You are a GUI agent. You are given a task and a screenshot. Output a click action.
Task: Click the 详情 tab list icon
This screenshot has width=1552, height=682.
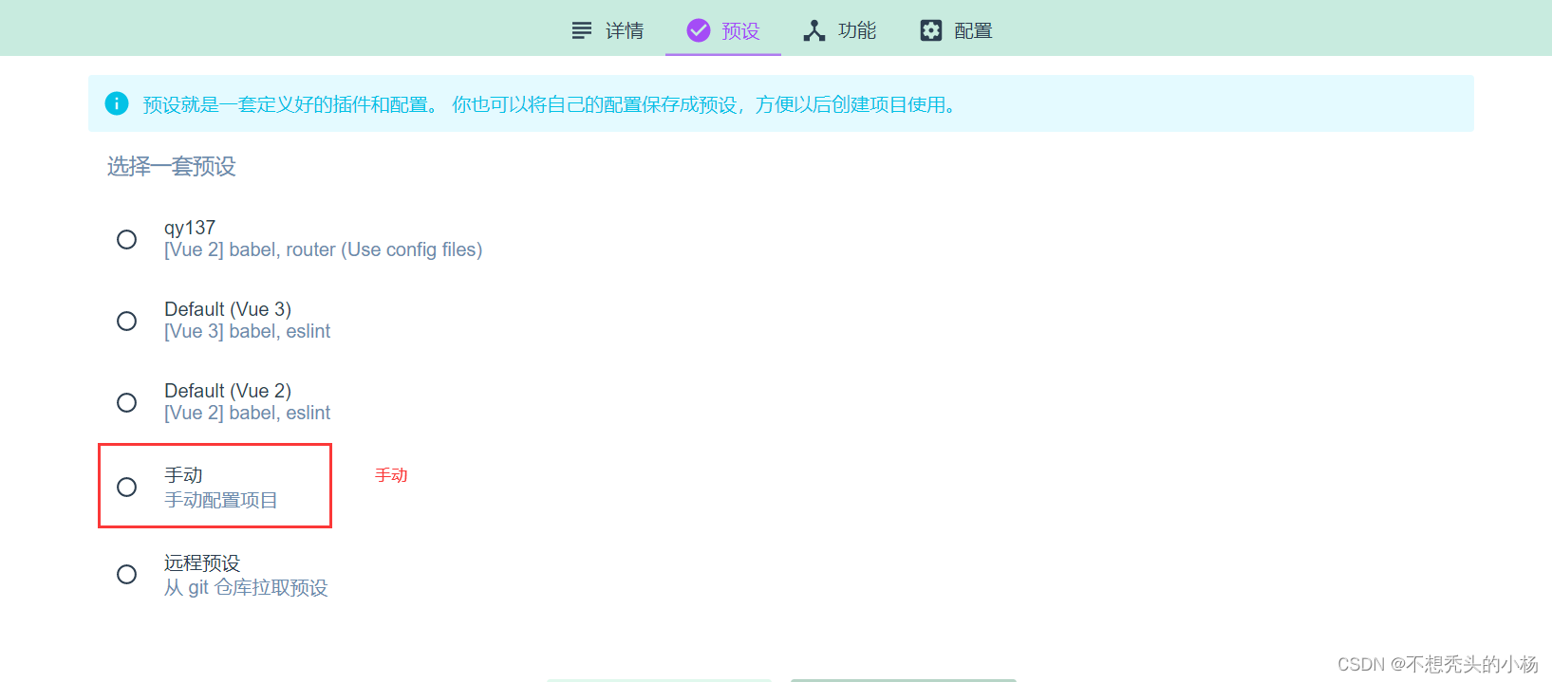[x=582, y=30]
